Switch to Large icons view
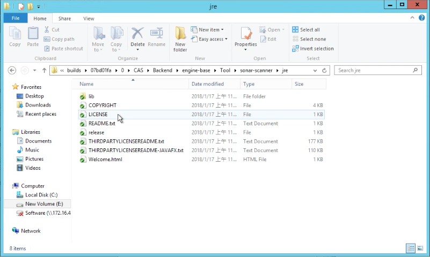This screenshot has width=430, height=257. [x=420, y=248]
